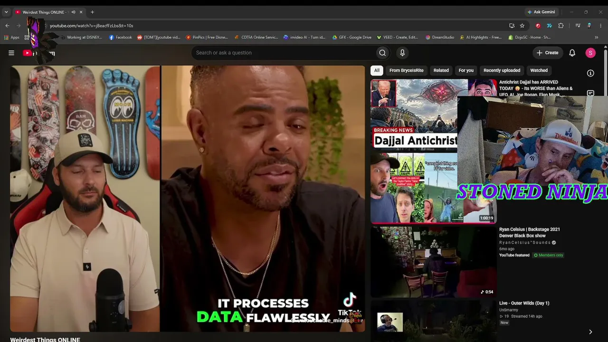Select the All filter chip
The height and width of the screenshot is (342, 608).
pos(377,70)
